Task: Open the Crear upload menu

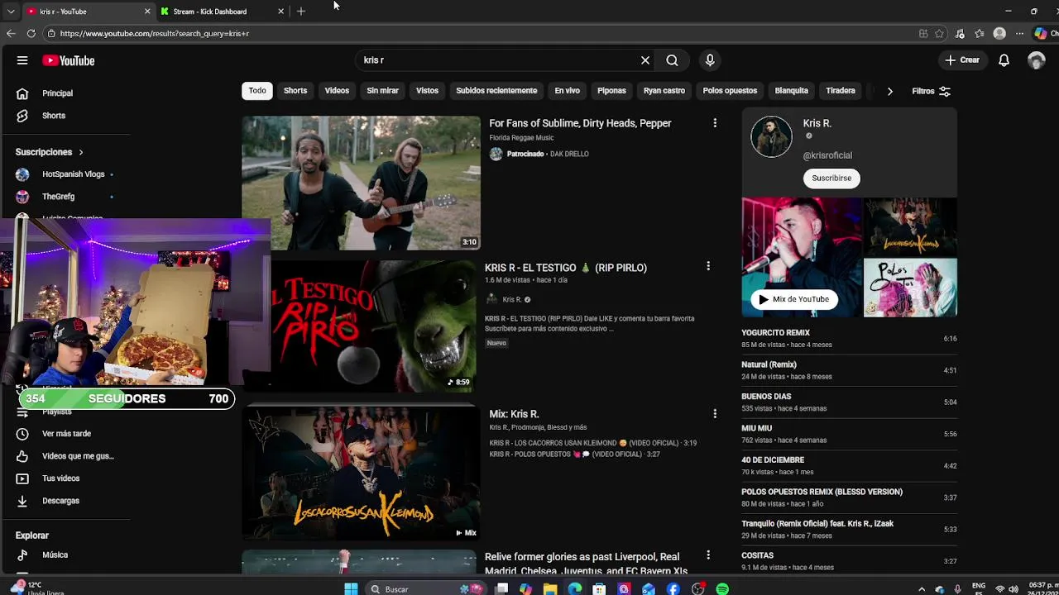Action: tap(962, 60)
